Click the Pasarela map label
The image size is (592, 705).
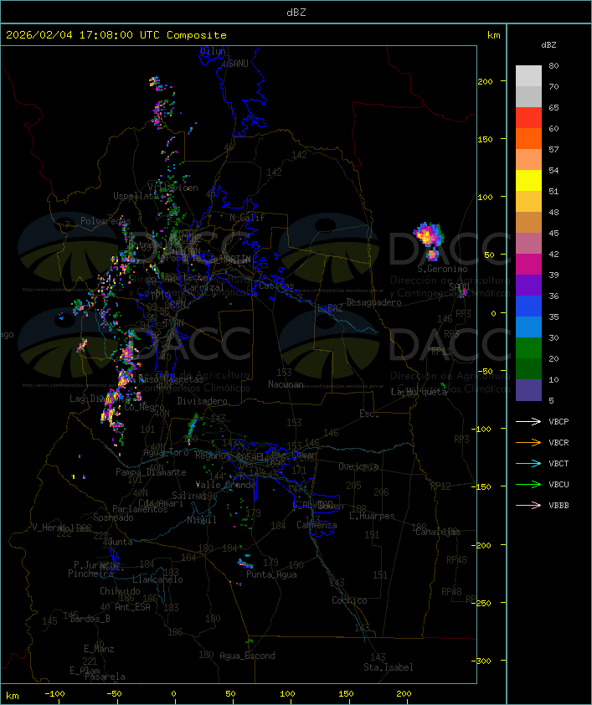click(106, 677)
